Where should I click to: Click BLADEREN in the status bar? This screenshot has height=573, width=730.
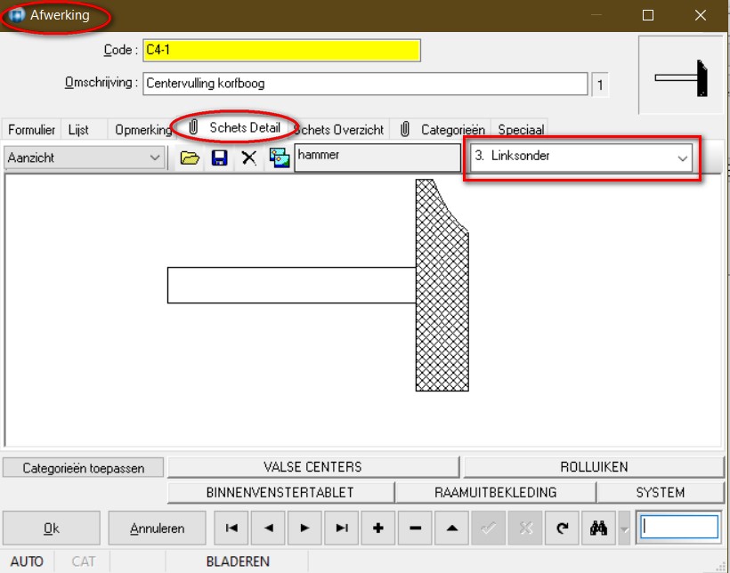(238, 561)
